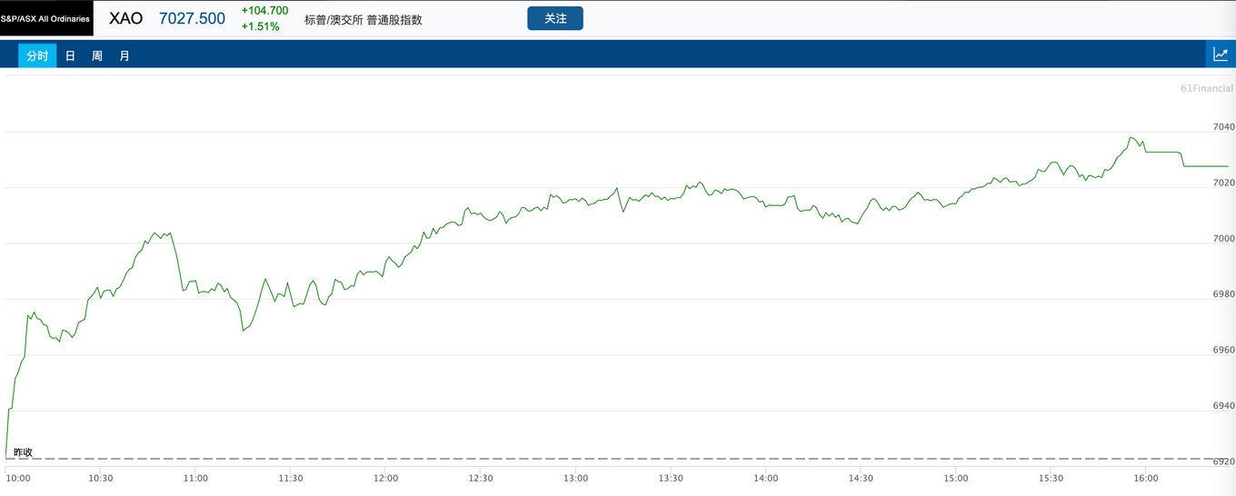This screenshot has height=496, width=1236.
Task: Click the 6960 price axis label
Action: pyautogui.click(x=1224, y=350)
